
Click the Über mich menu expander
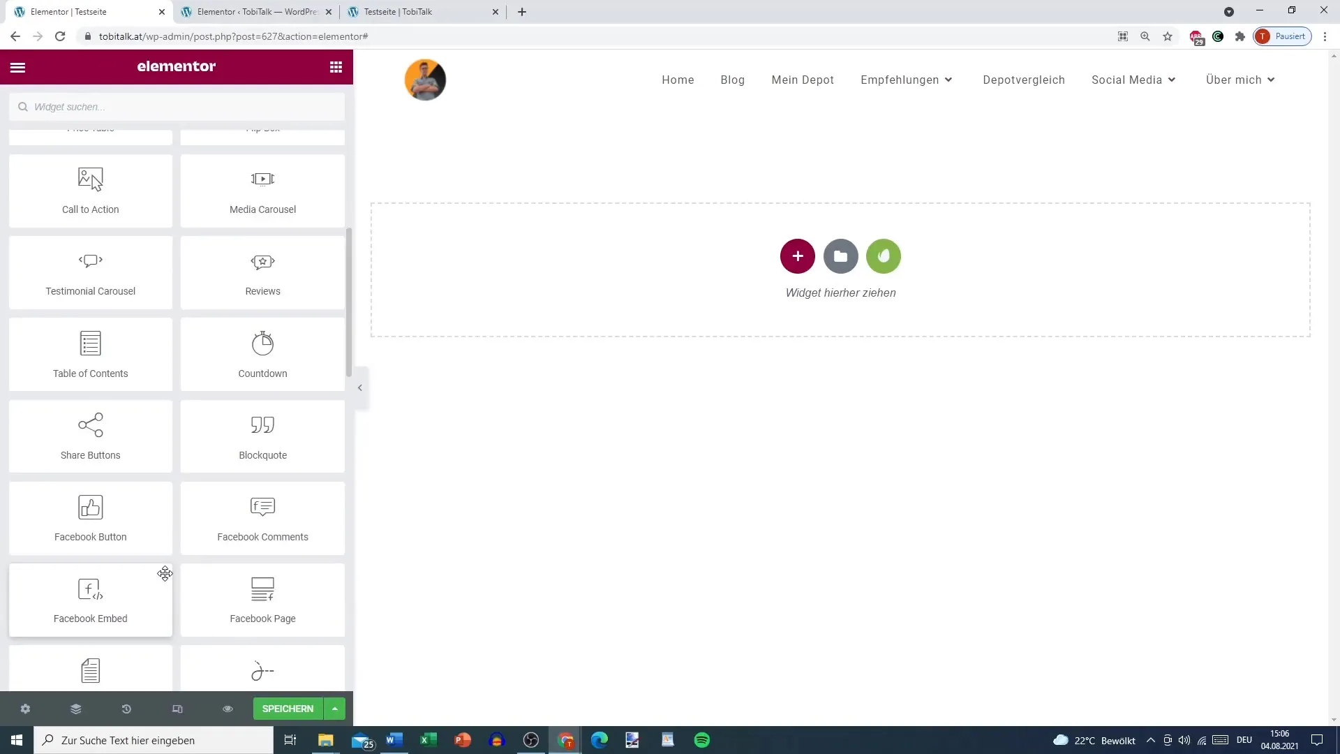[x=1274, y=79]
